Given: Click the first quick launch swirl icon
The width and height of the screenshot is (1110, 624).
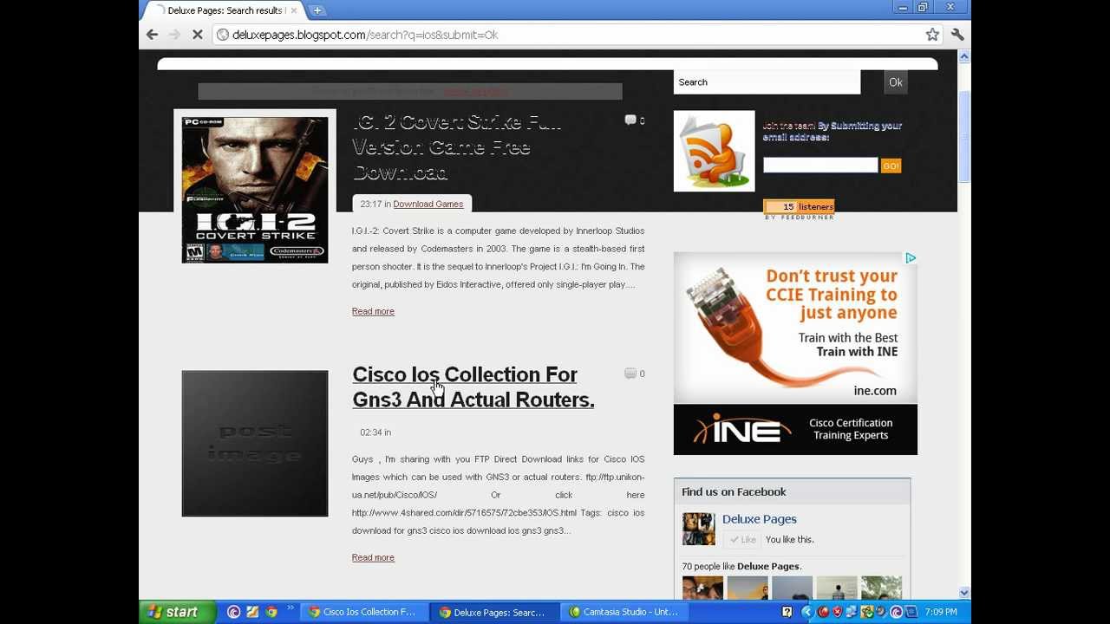Looking at the screenshot, I should coord(233,612).
